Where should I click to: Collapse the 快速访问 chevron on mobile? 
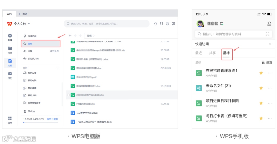point(270,44)
